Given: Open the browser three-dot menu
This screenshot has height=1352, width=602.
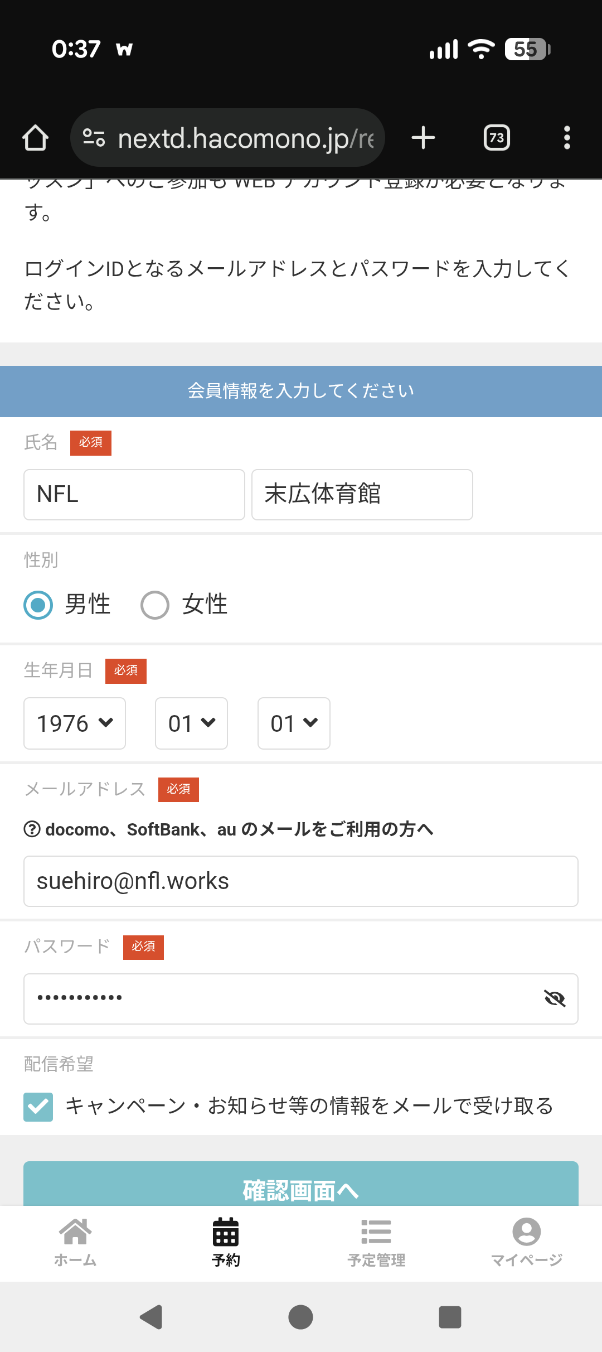Looking at the screenshot, I should (567, 138).
